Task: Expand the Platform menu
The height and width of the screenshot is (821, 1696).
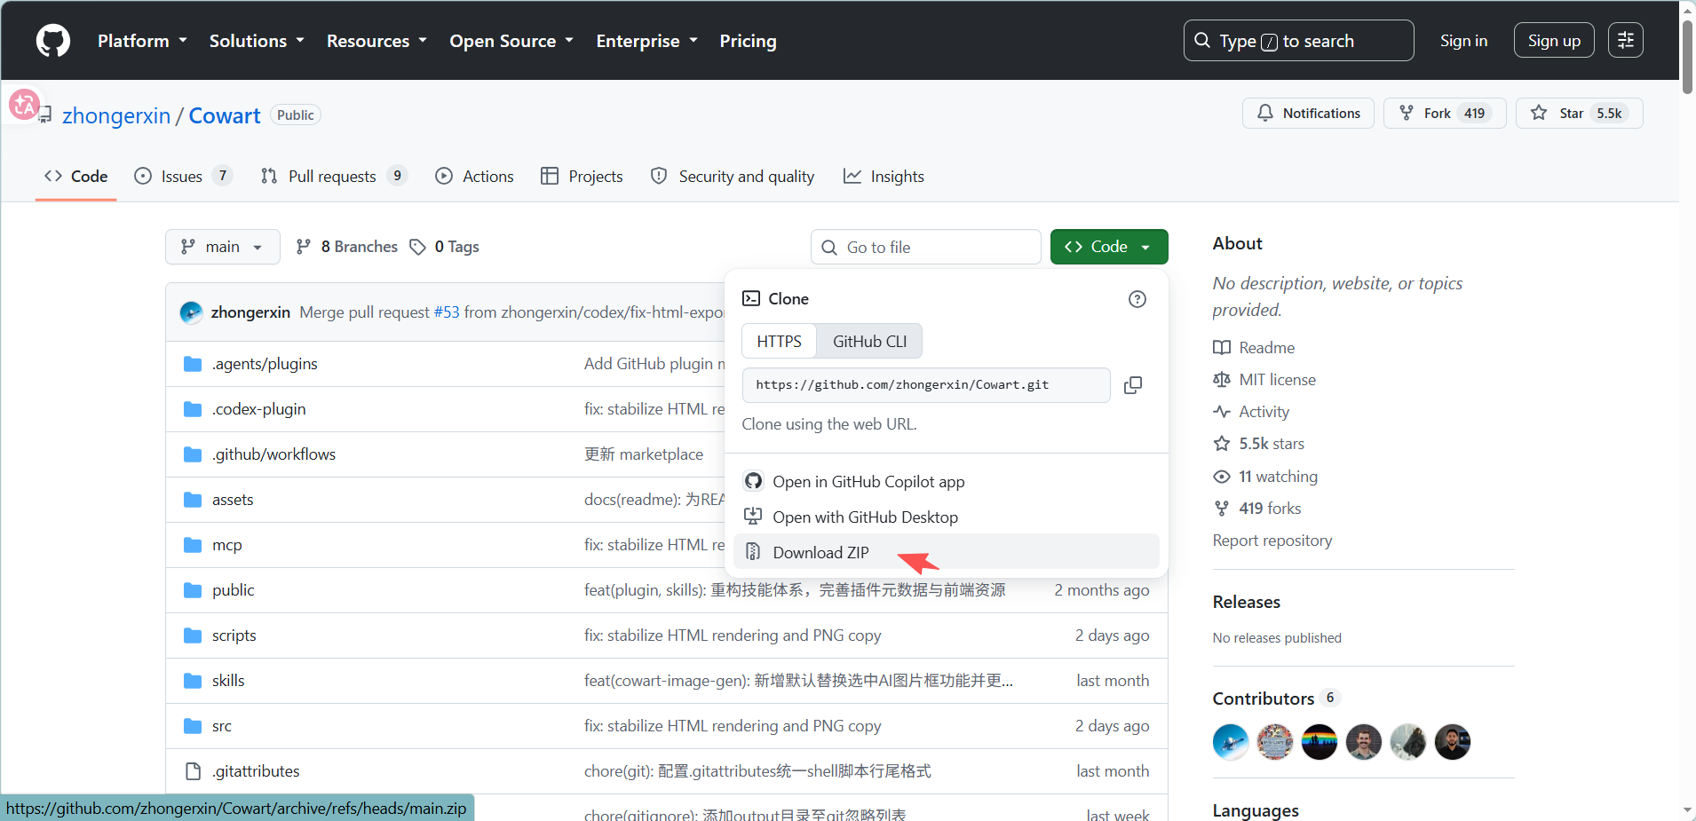Action: point(142,41)
